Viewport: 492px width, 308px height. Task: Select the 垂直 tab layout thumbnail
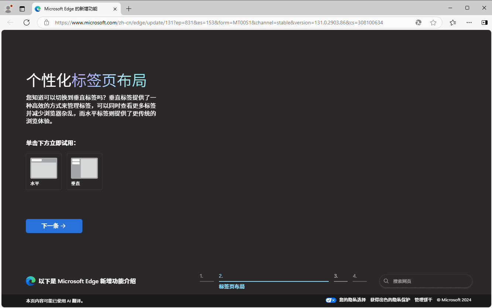click(84, 171)
